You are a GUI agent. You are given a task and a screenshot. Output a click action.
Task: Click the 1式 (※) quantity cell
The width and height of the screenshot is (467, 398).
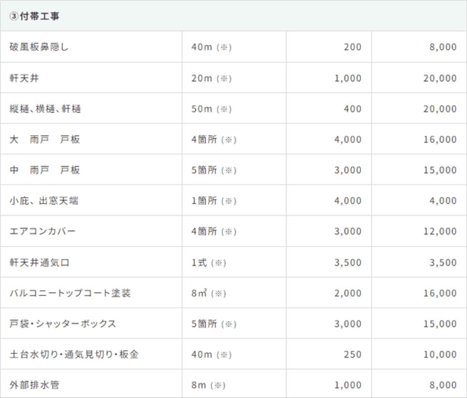coord(209,262)
